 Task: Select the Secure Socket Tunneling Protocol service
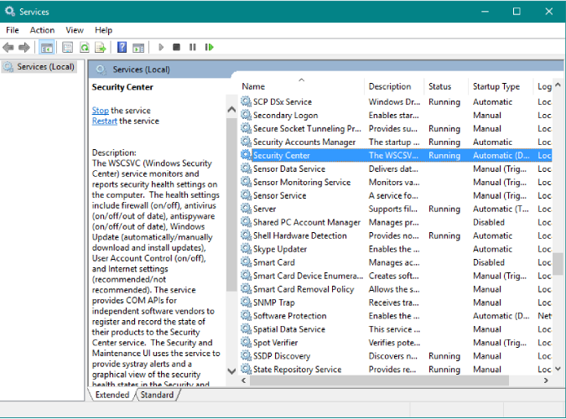(x=396, y=128)
